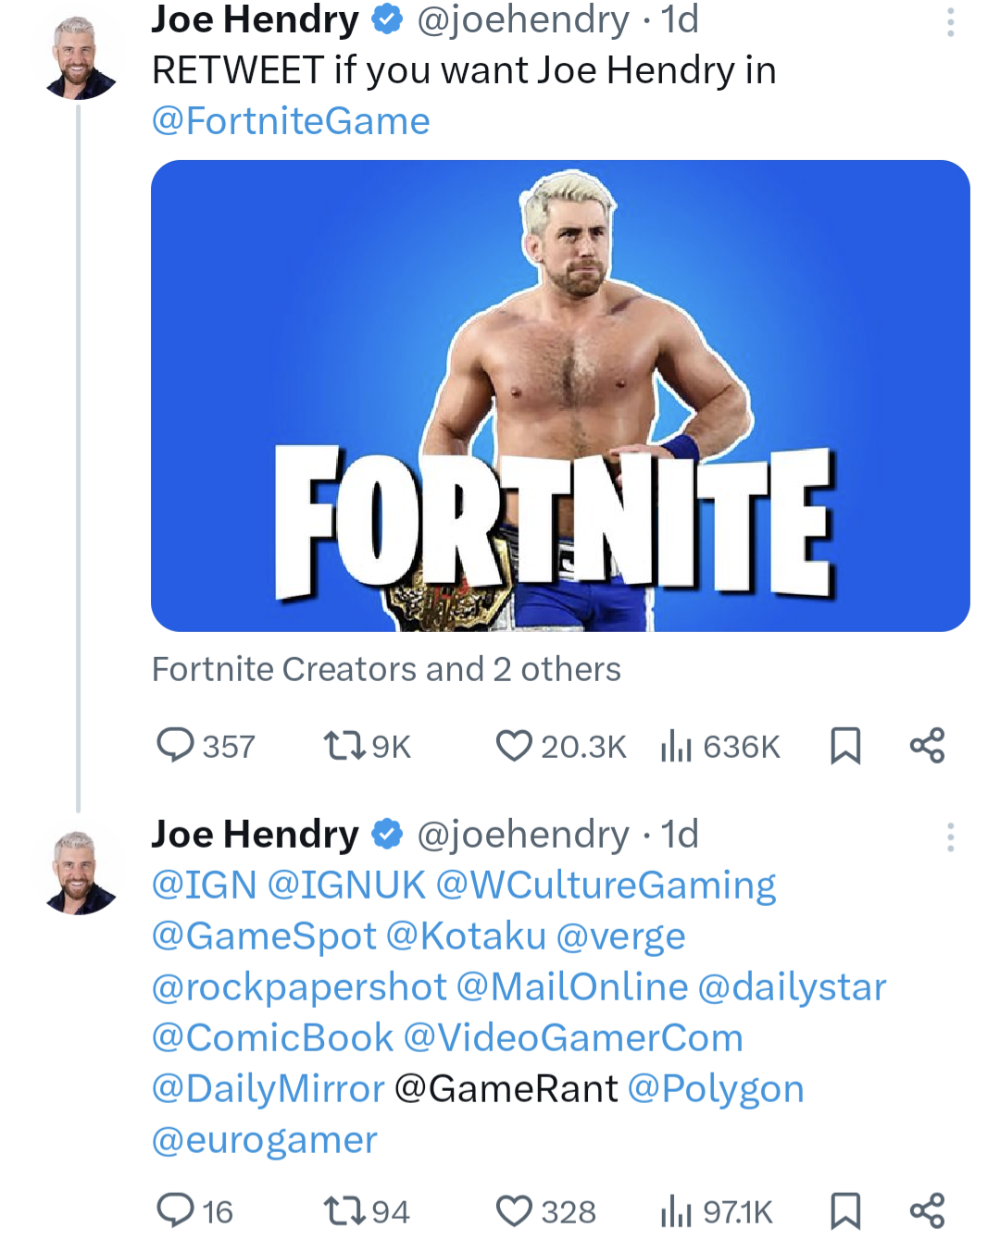Open more options for second post
This screenshot has width=1000, height=1240.
(x=950, y=837)
